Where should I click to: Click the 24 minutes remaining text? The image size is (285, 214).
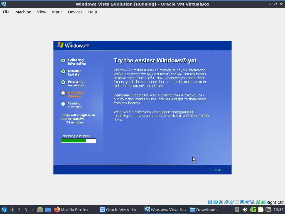(75, 123)
